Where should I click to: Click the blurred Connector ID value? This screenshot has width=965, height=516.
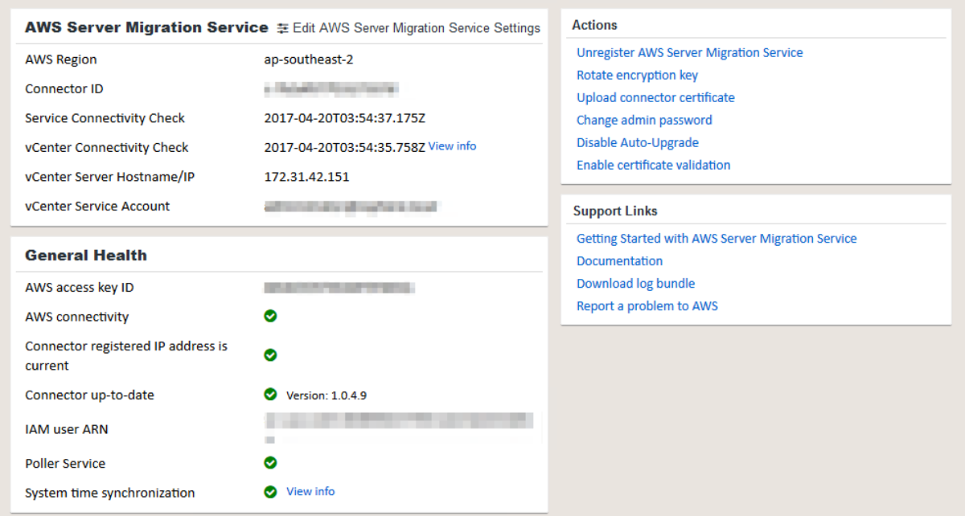point(331,88)
